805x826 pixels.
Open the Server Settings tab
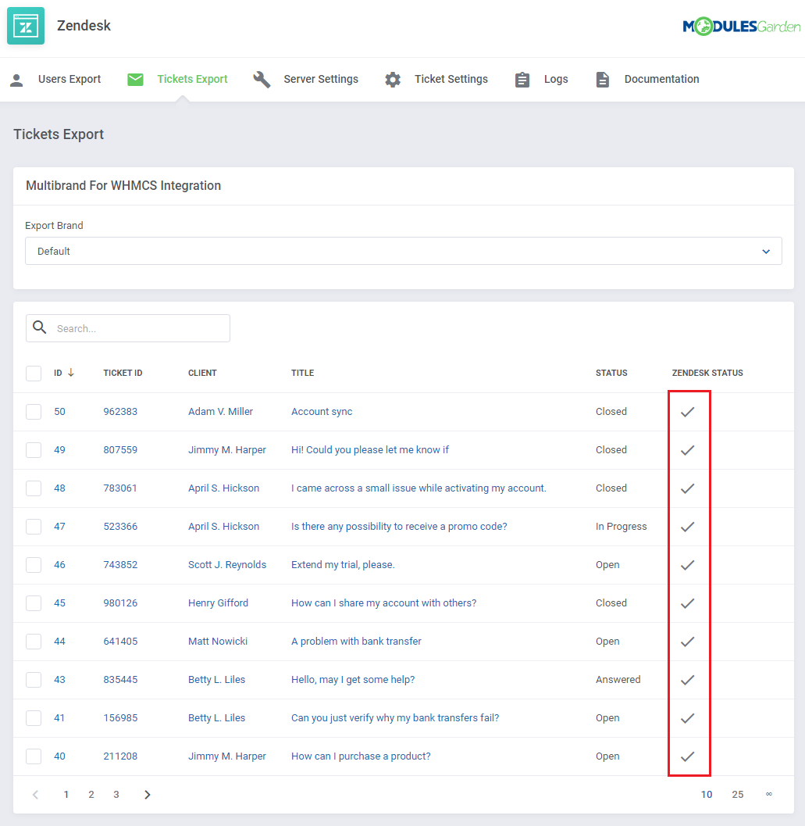pos(305,80)
